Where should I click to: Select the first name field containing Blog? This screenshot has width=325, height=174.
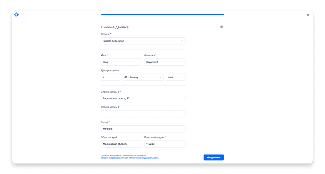(121, 62)
